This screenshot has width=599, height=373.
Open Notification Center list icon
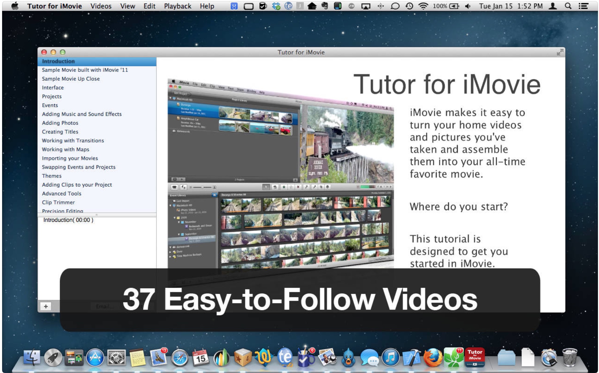[x=583, y=6]
